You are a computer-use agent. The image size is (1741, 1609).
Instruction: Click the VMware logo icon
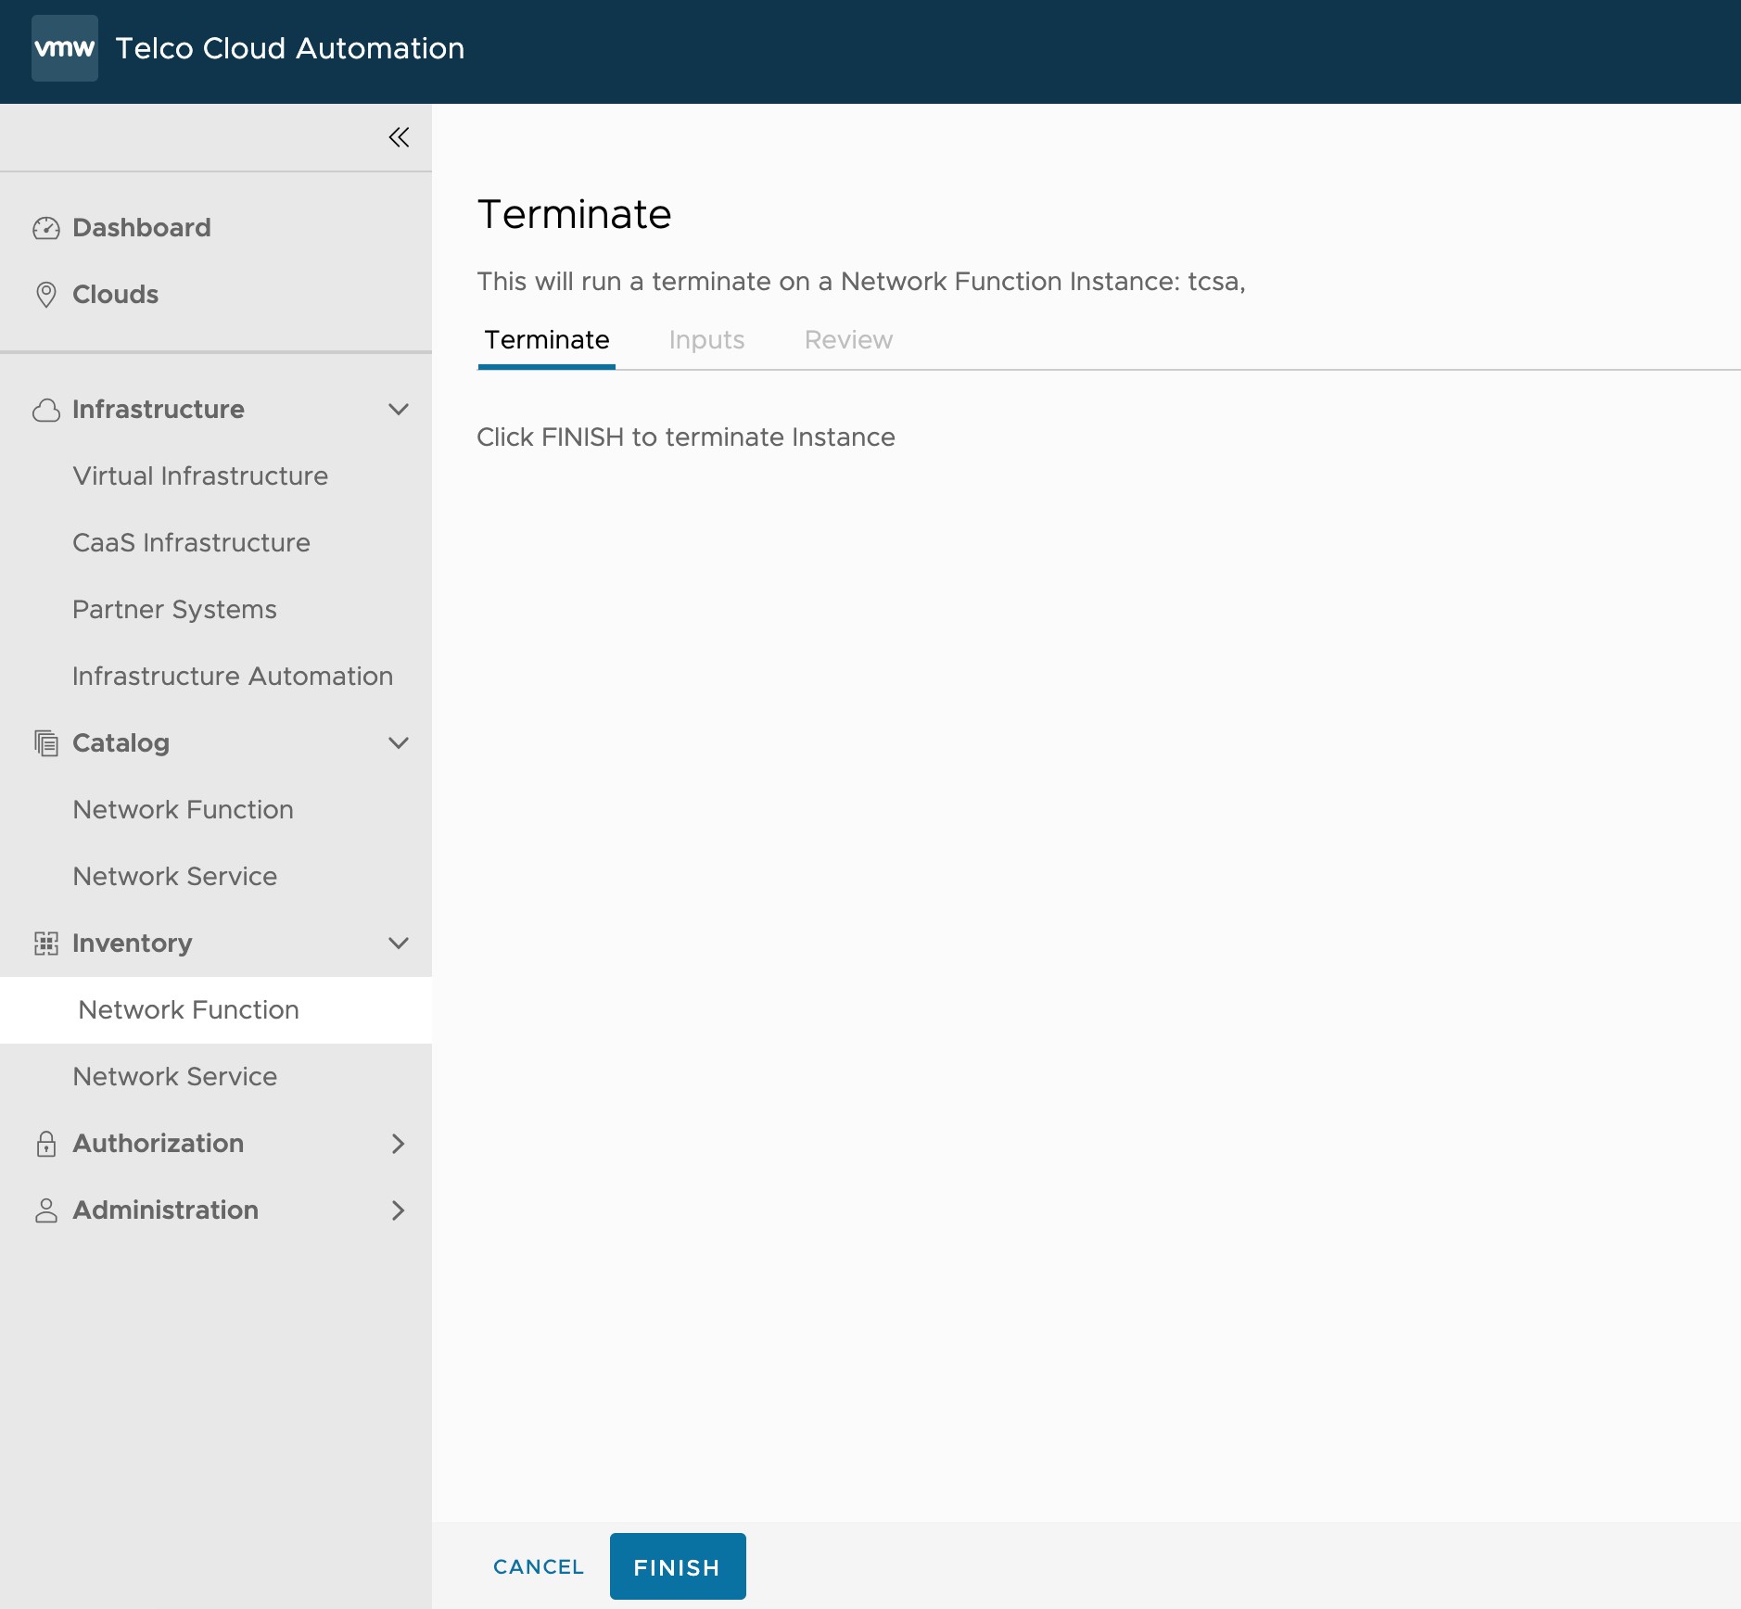point(65,48)
